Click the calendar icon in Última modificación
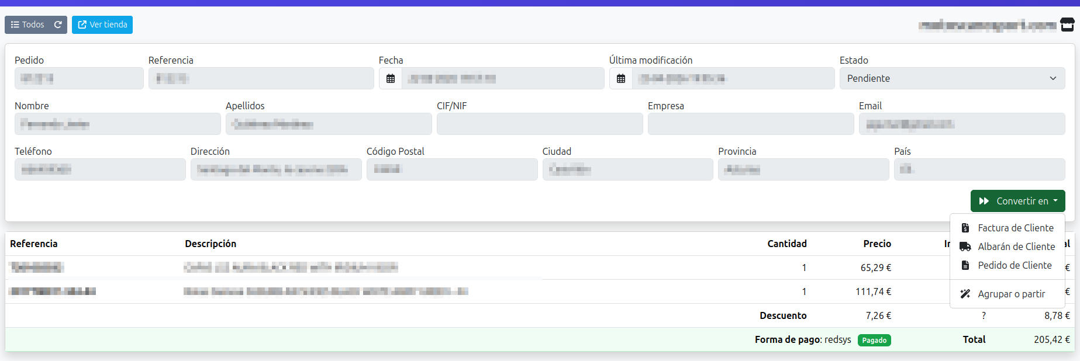The width and height of the screenshot is (1080, 361). pyautogui.click(x=621, y=78)
